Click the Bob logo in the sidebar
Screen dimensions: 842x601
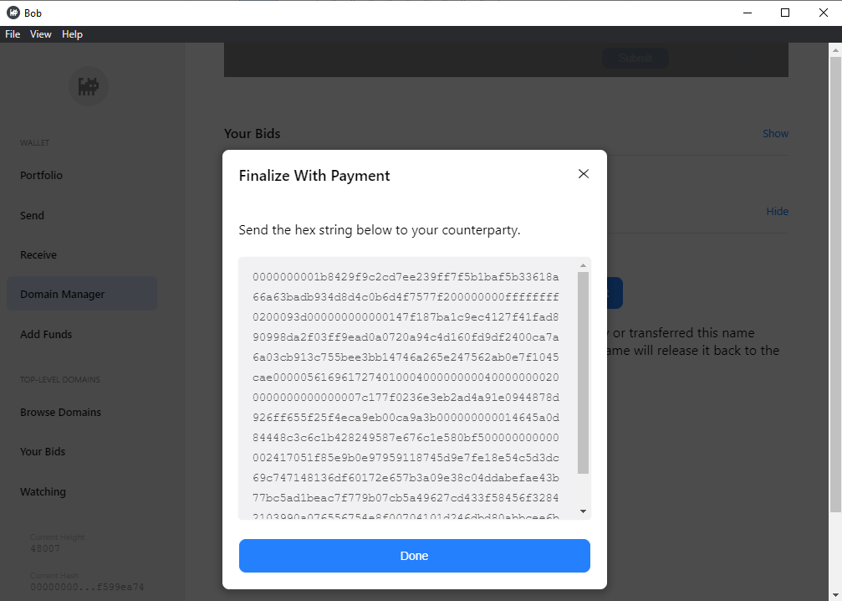tap(88, 85)
